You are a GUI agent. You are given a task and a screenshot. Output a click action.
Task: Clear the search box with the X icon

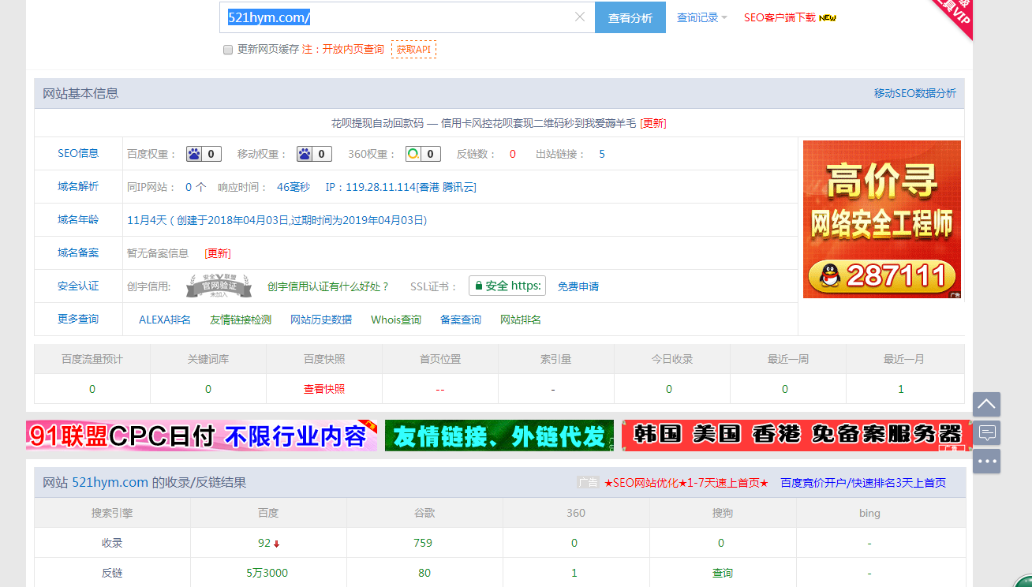580,17
